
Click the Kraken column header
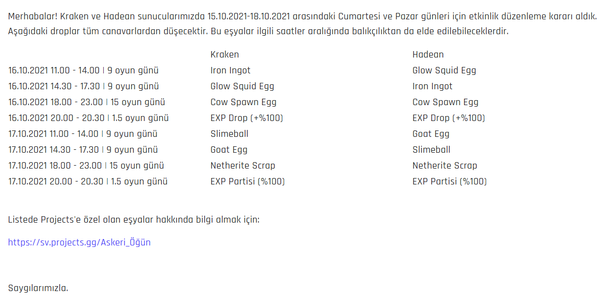[224, 55]
